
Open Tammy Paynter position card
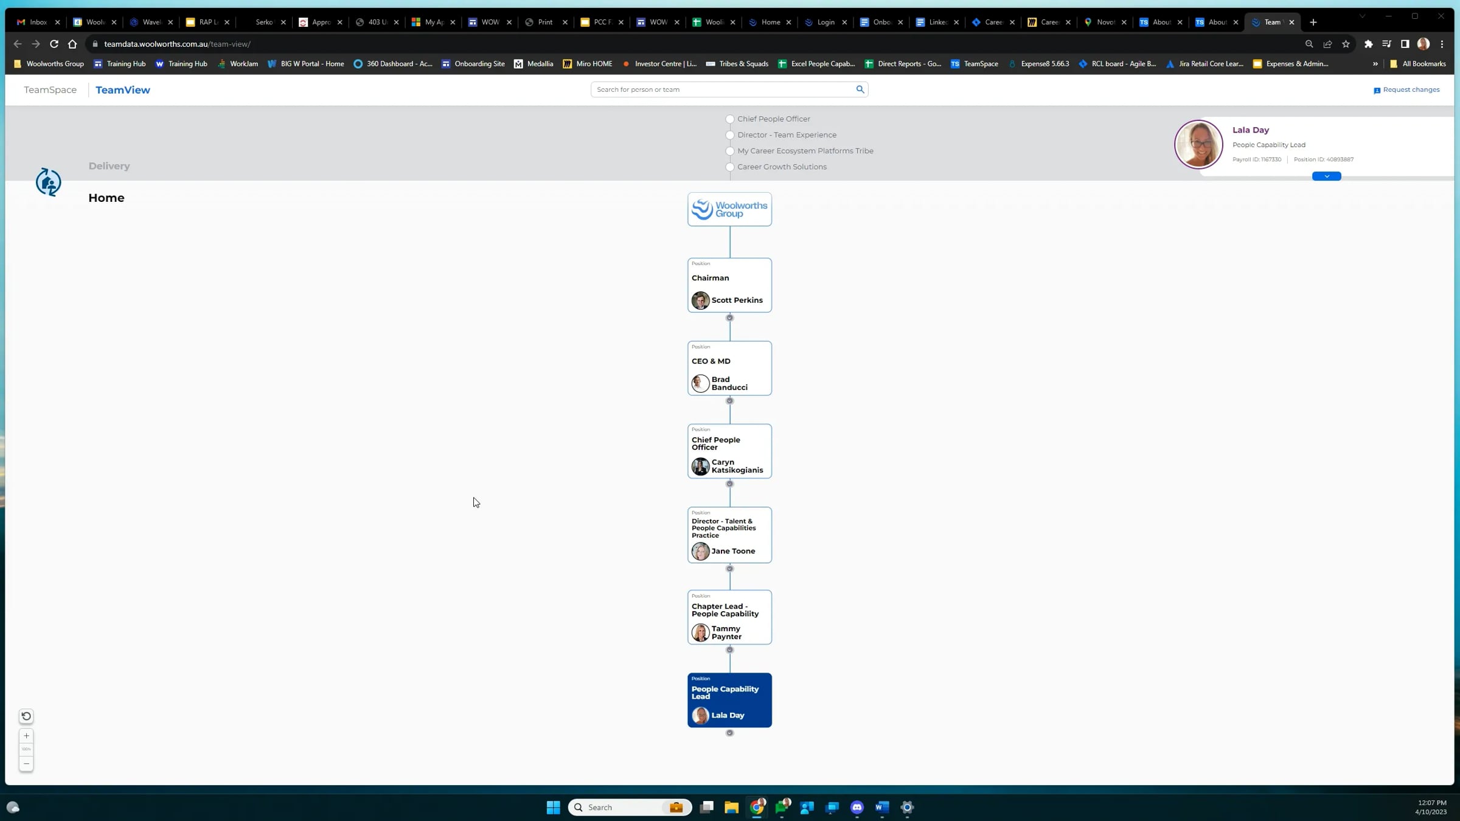tap(729, 617)
